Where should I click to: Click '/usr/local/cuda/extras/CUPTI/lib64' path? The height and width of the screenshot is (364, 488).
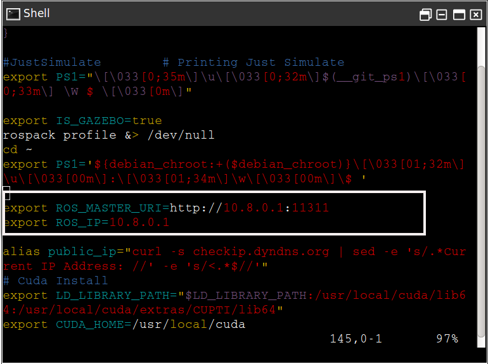(x=147, y=310)
